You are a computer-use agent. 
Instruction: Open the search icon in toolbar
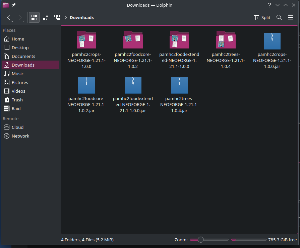click(279, 17)
